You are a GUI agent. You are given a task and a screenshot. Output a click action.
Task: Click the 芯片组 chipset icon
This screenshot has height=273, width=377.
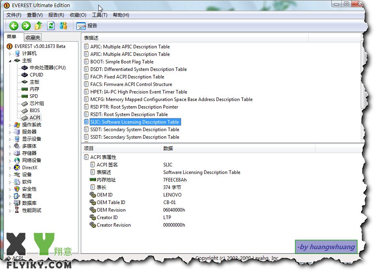[x=25, y=103]
